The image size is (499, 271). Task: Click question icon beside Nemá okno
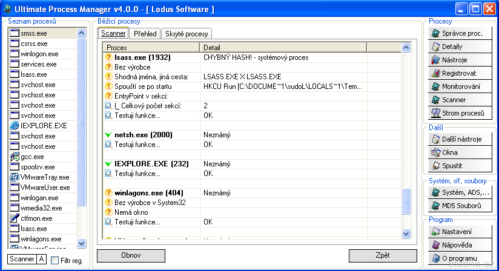108,212
